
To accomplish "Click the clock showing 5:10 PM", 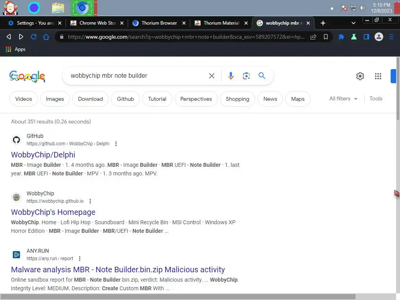I will click(x=381, y=5).
